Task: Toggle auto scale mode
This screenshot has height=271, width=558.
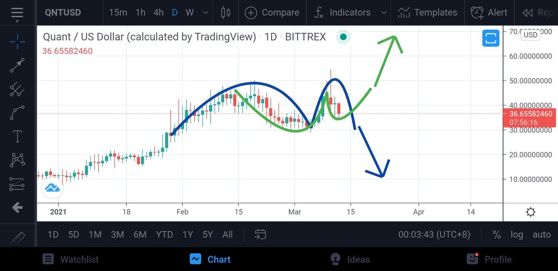Action: click(541, 234)
